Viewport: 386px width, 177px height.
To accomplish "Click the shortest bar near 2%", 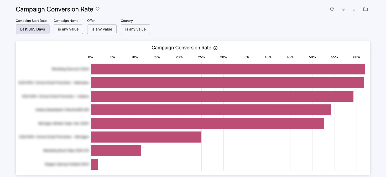I will point(95,164).
